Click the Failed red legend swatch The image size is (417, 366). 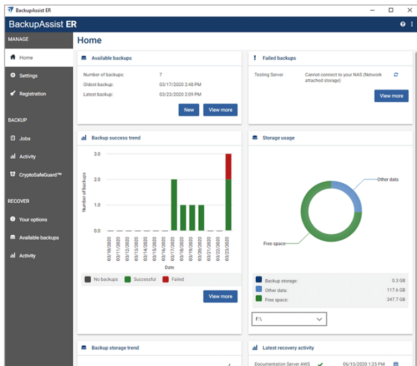(166, 279)
